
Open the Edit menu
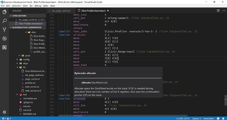[x=8, y=6]
